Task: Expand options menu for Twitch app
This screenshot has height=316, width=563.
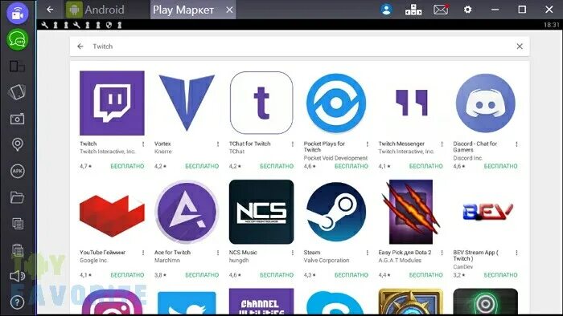Action: 143,144
